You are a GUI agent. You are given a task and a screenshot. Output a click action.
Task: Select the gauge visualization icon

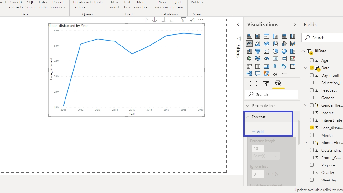[267, 59]
